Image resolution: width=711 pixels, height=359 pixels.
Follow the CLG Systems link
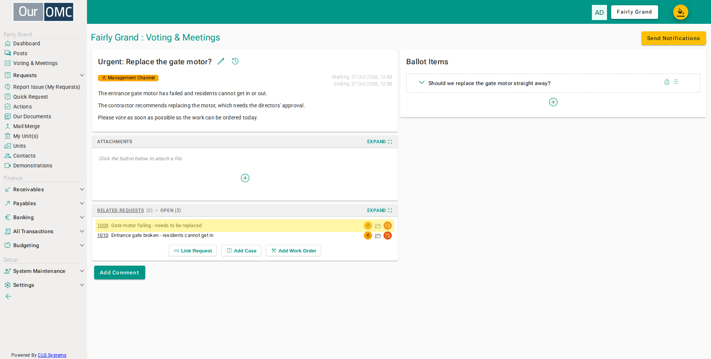(52, 355)
